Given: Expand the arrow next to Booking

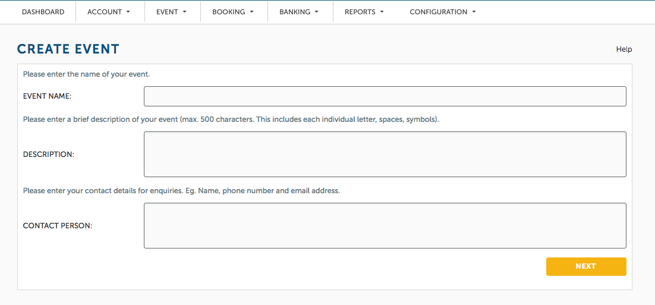Looking at the screenshot, I should pyautogui.click(x=251, y=12).
